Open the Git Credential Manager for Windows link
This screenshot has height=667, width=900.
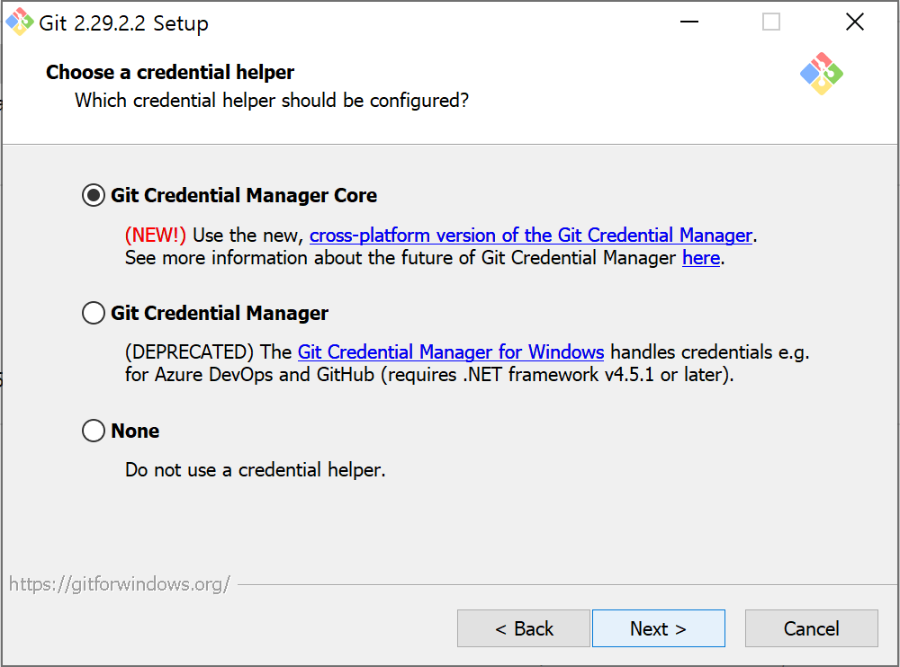pyautogui.click(x=451, y=351)
